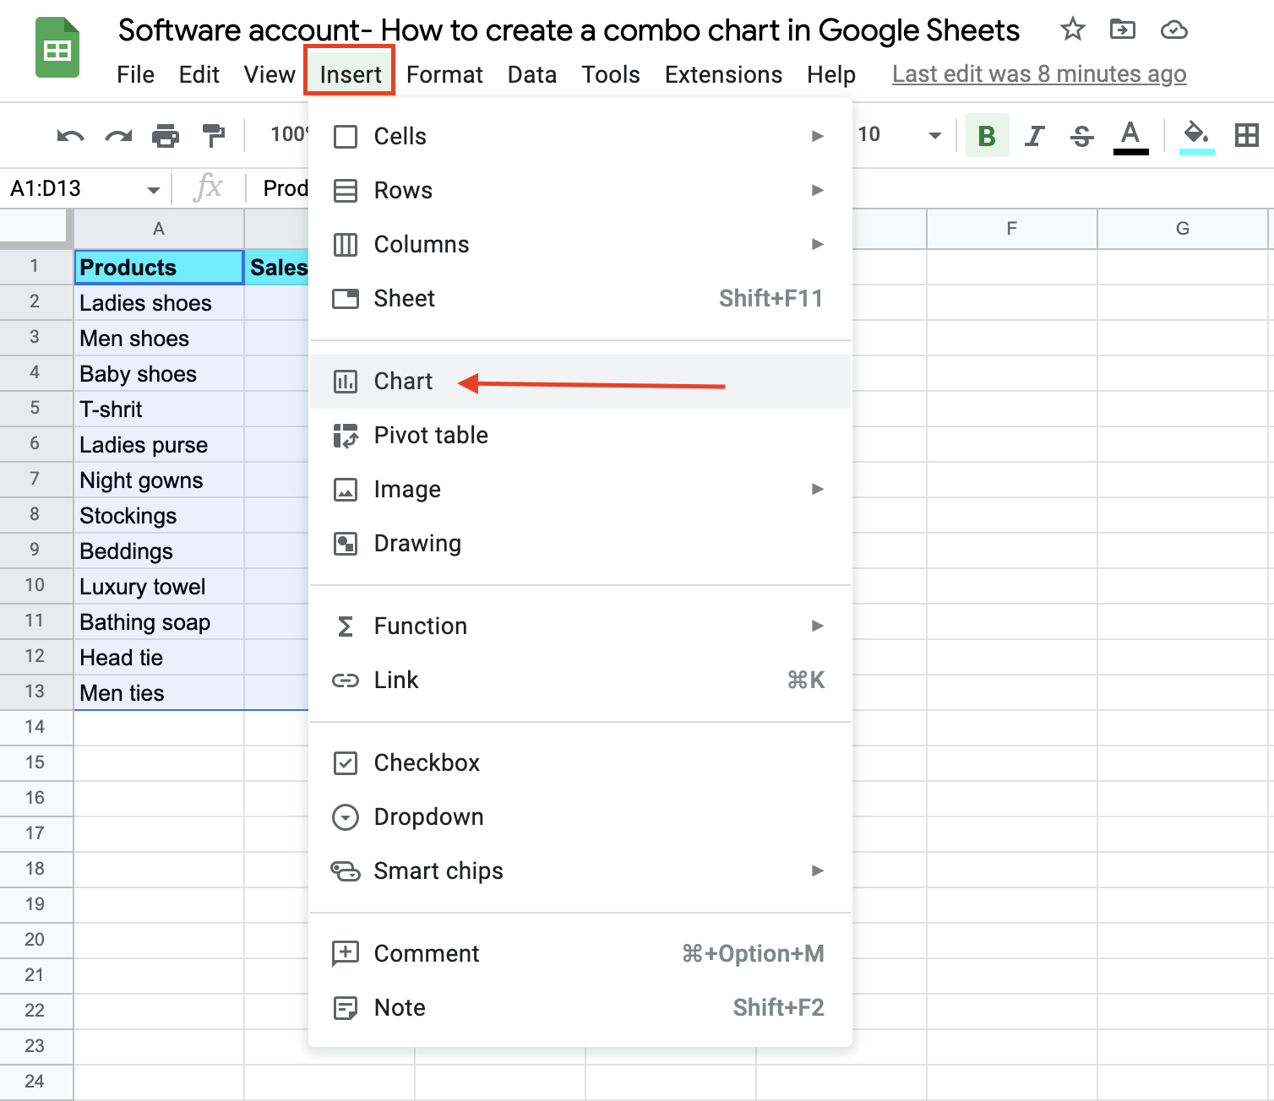
Task: Select the Luxury towel cell
Action: [x=159, y=586]
